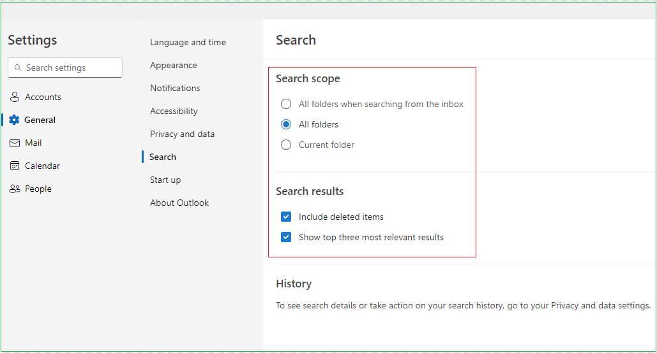Click the People icon in sidebar
The height and width of the screenshot is (353, 657).
point(15,189)
